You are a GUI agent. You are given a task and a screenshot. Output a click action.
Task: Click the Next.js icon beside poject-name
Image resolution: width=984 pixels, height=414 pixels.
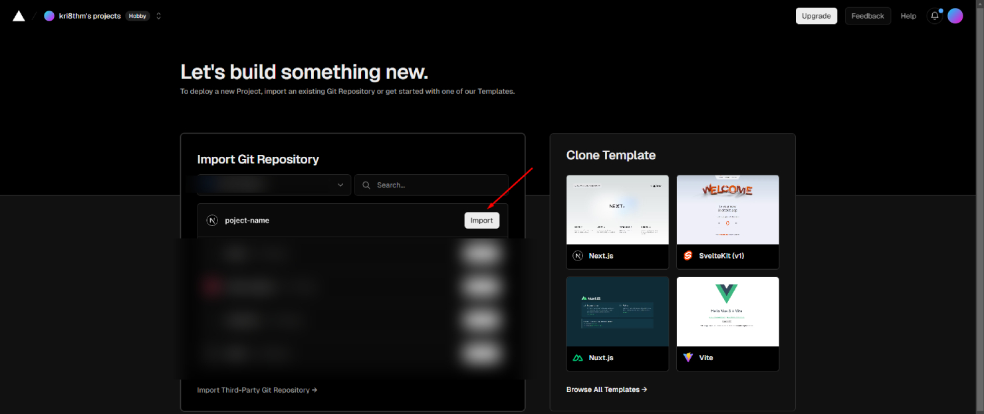coord(212,221)
